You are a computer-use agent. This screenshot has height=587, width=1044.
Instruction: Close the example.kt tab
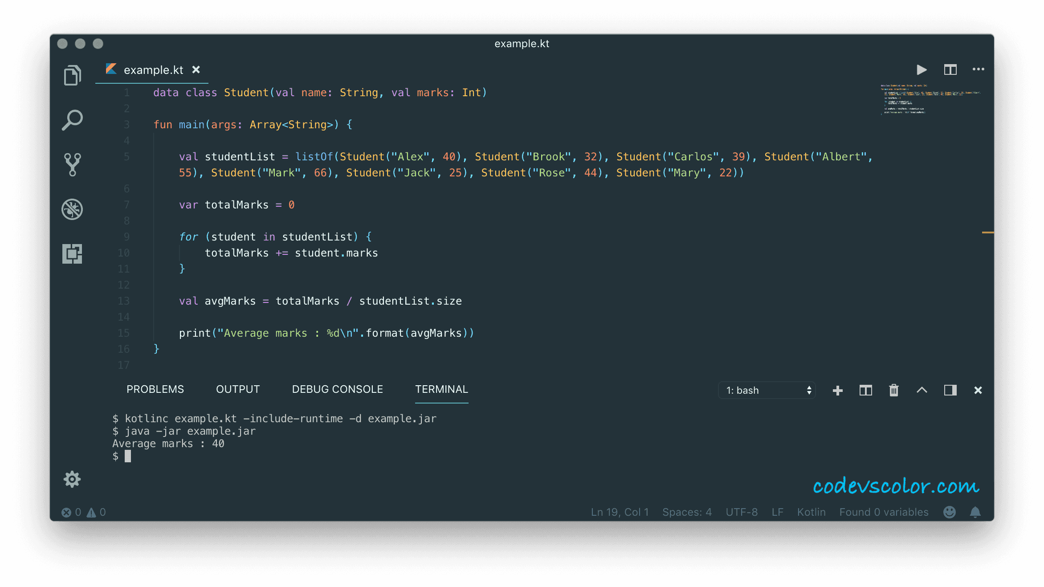[196, 70]
